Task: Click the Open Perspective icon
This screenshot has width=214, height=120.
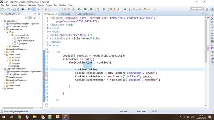Action: point(207,9)
